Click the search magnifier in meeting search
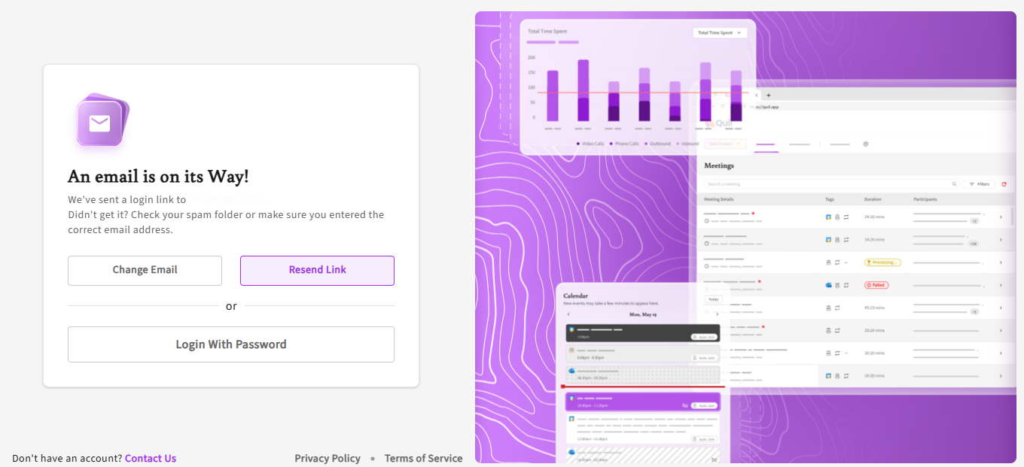The width and height of the screenshot is (1024, 467). coord(955,184)
